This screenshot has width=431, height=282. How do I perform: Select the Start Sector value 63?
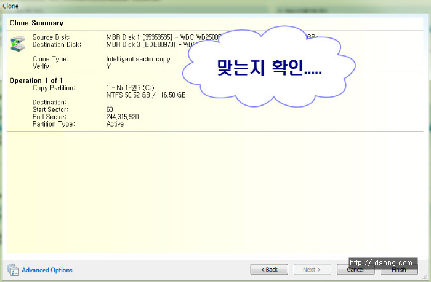point(110,109)
